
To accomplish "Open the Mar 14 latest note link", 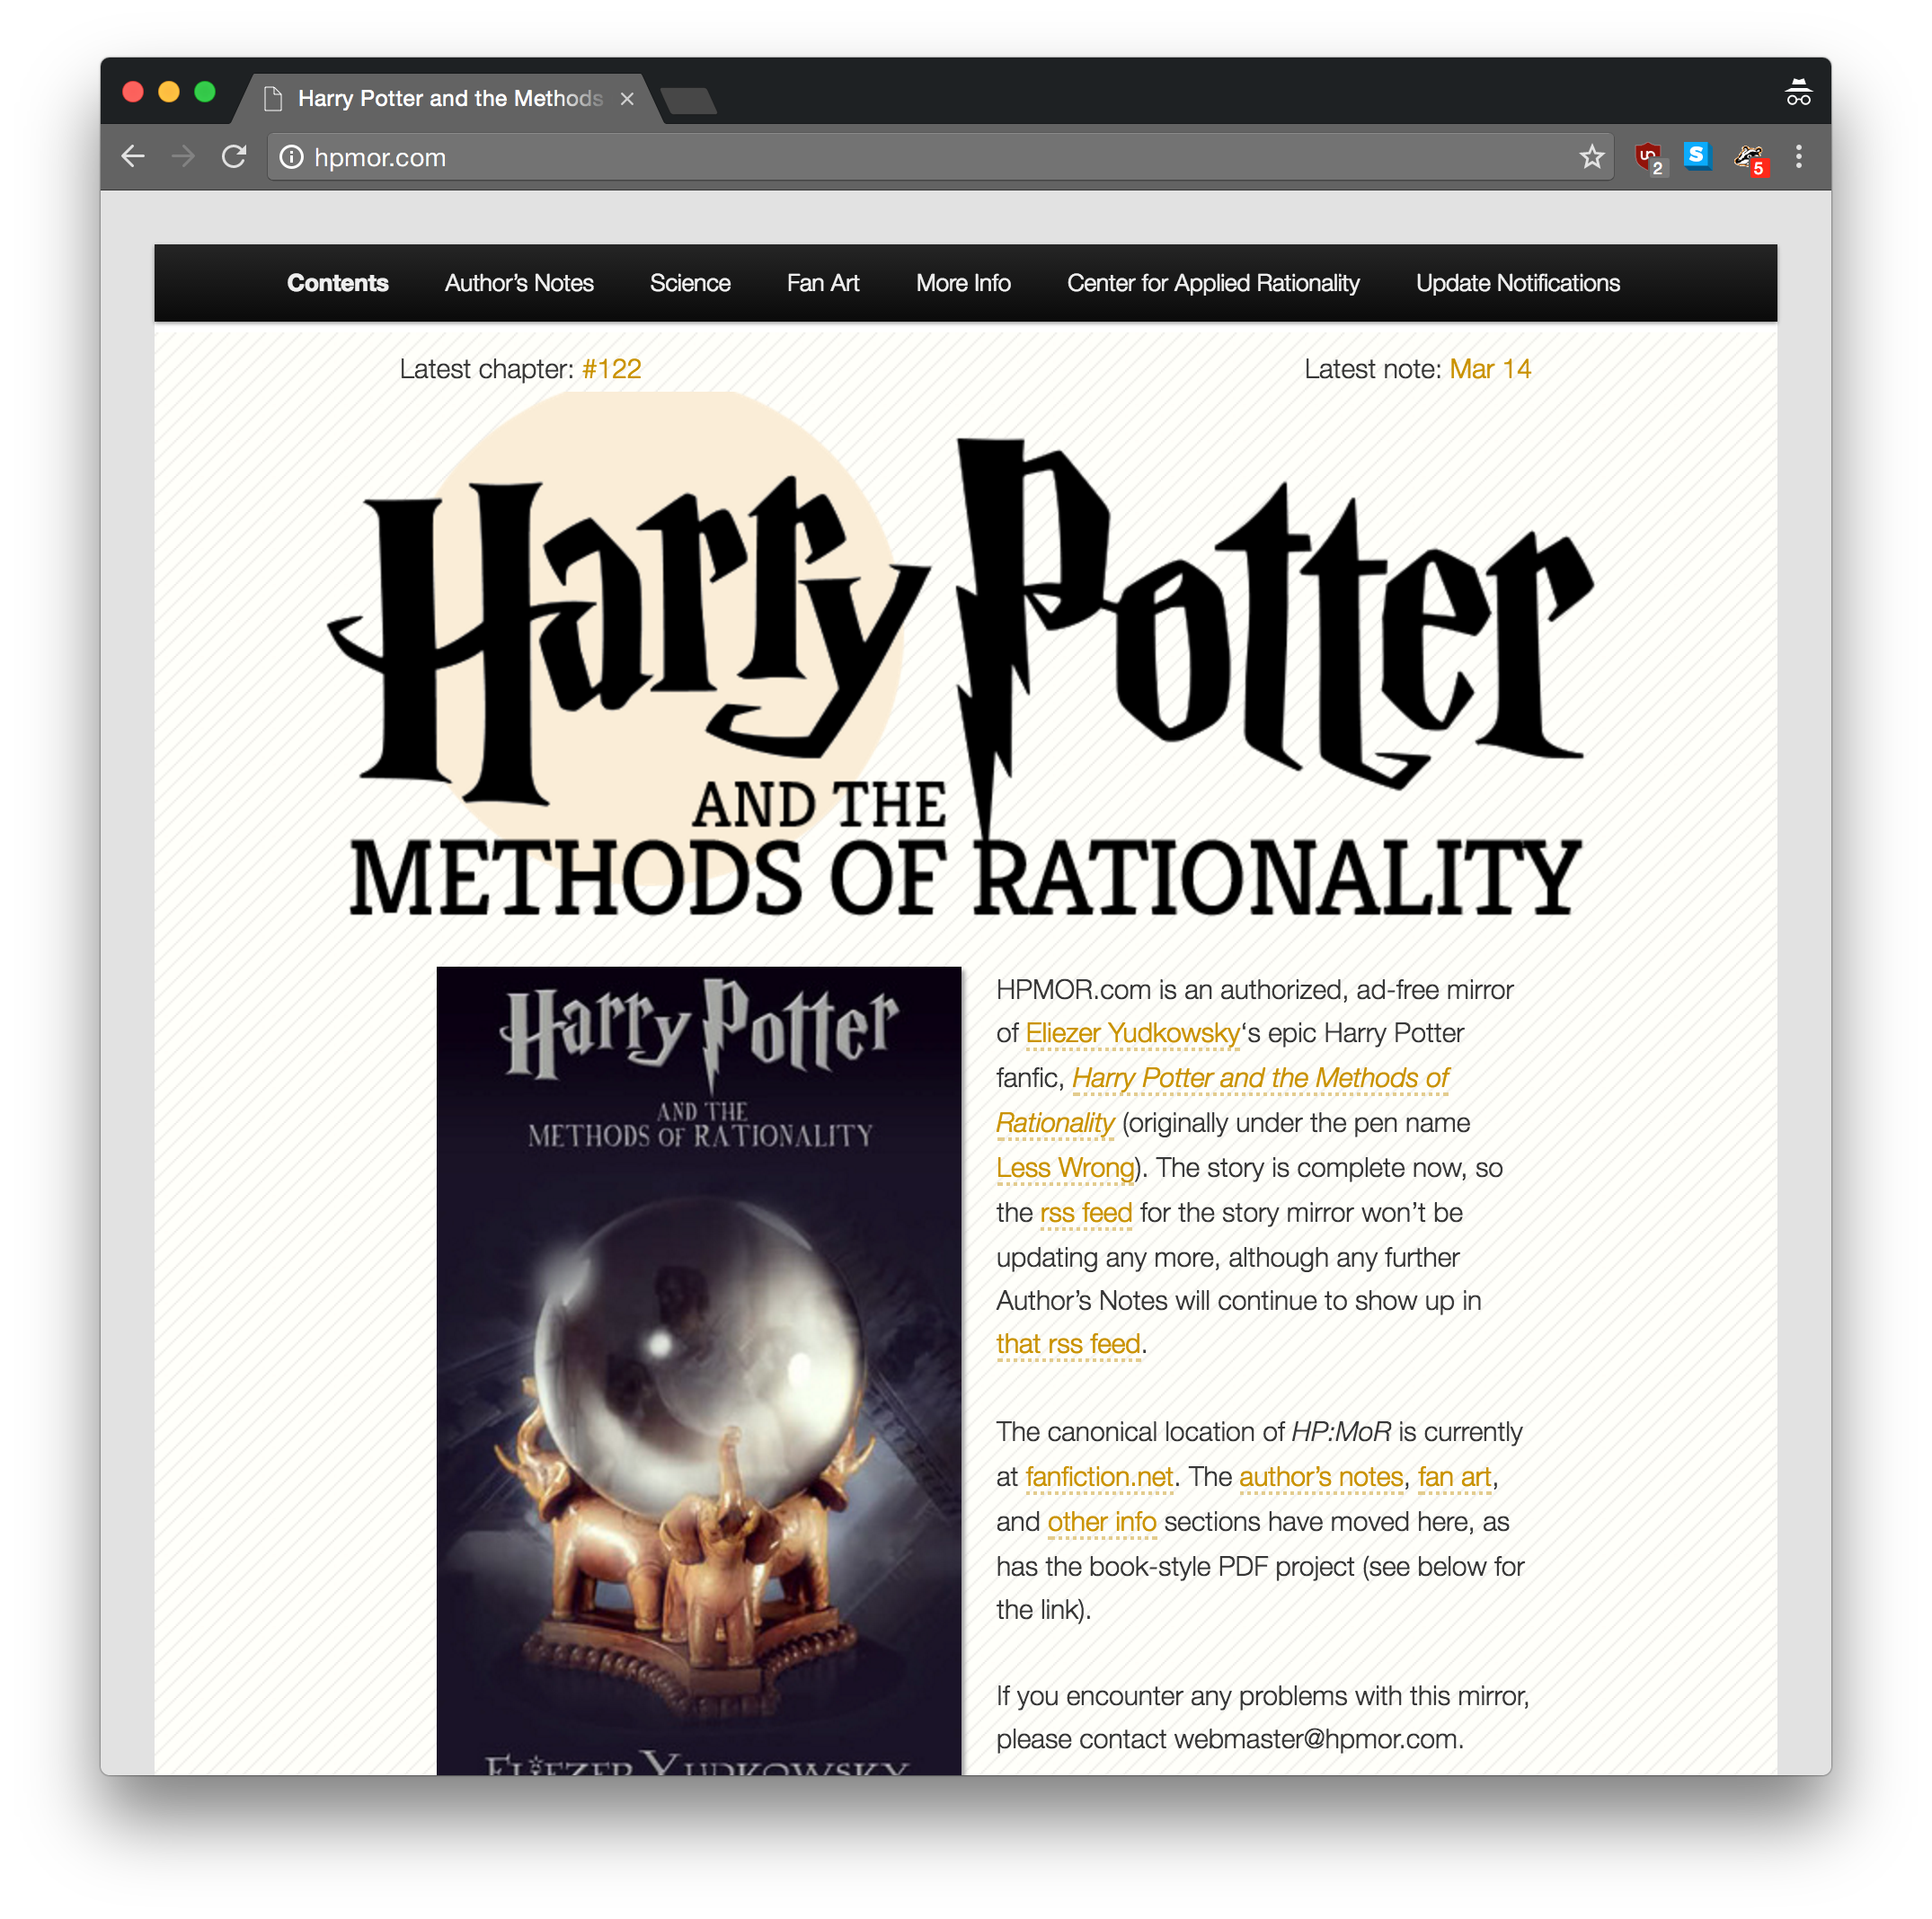I will 1490,369.
